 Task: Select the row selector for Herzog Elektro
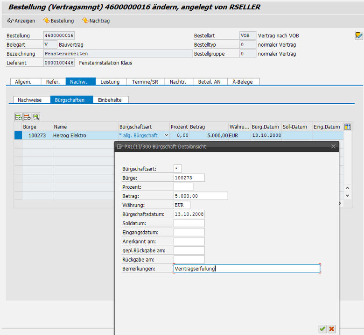(18, 135)
